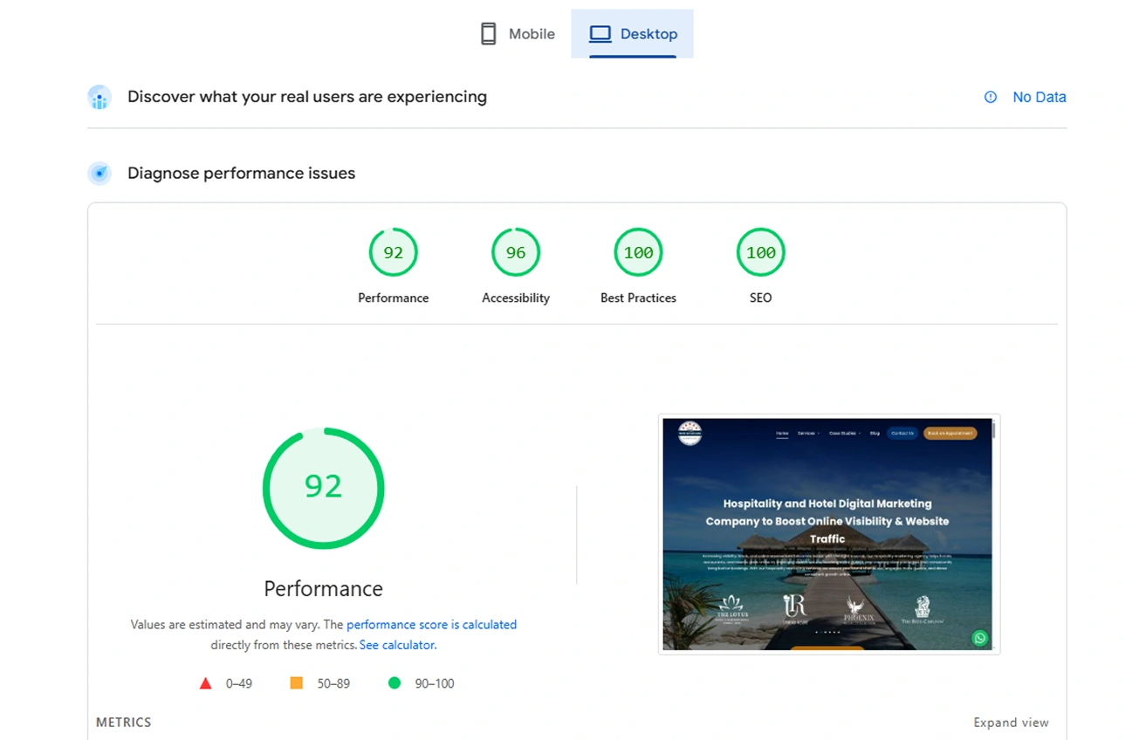Open the Accessibility 96 score gauge
This screenshot has width=1132, height=740.
[516, 252]
